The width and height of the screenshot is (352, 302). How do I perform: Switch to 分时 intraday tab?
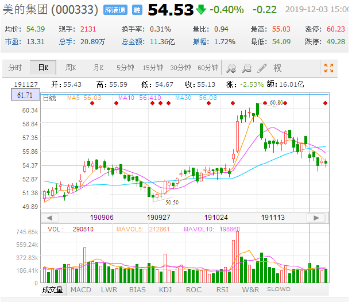pyautogui.click(x=15, y=68)
